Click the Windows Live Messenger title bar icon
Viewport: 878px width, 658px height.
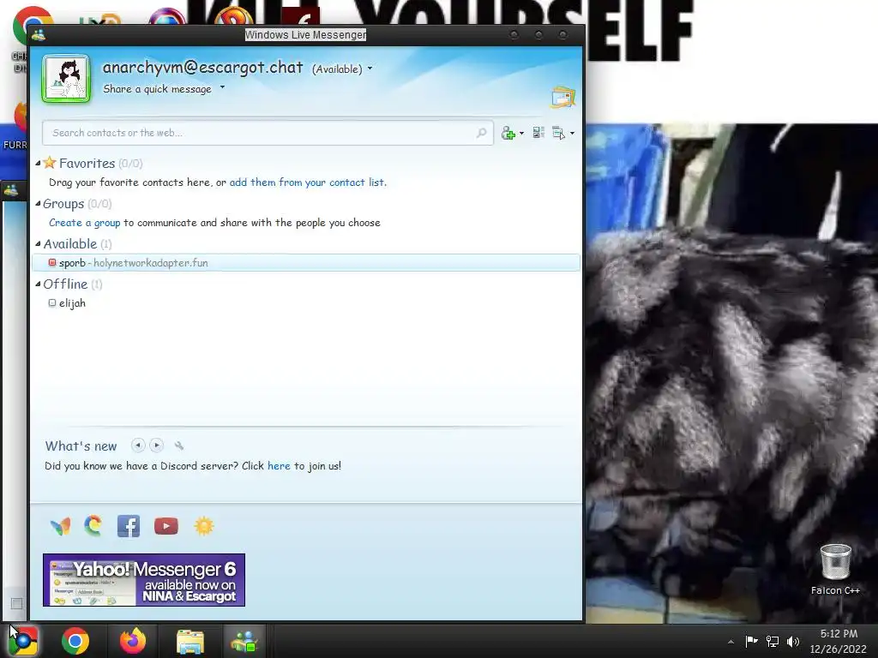[x=39, y=35]
